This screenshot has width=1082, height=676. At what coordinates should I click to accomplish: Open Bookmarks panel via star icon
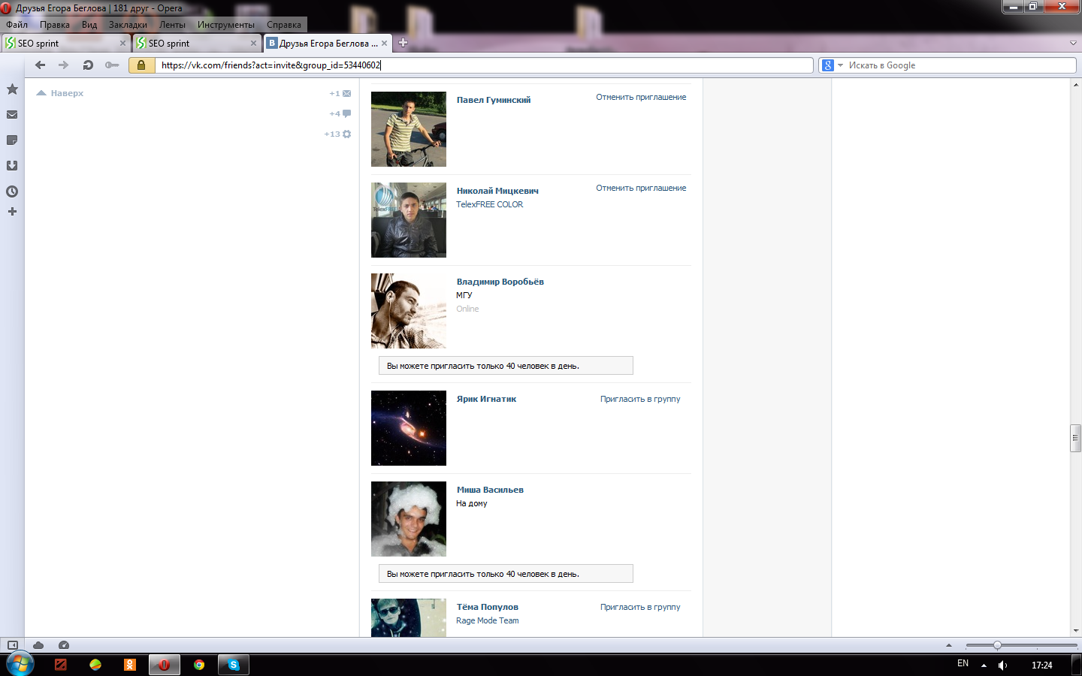(x=12, y=89)
